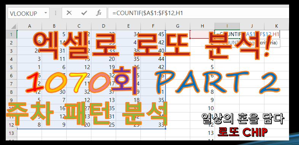Click cell D4 containing 20

click(x=103, y=59)
